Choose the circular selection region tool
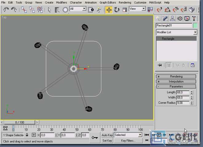The width and height of the screenshot is (203, 147). 65,10
